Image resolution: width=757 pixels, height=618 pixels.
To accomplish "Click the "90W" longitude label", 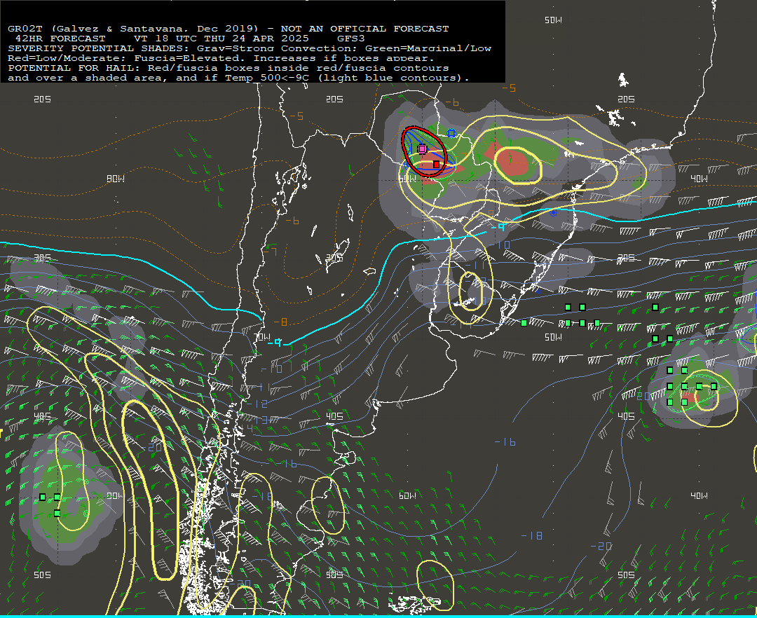I will [x=115, y=495].
